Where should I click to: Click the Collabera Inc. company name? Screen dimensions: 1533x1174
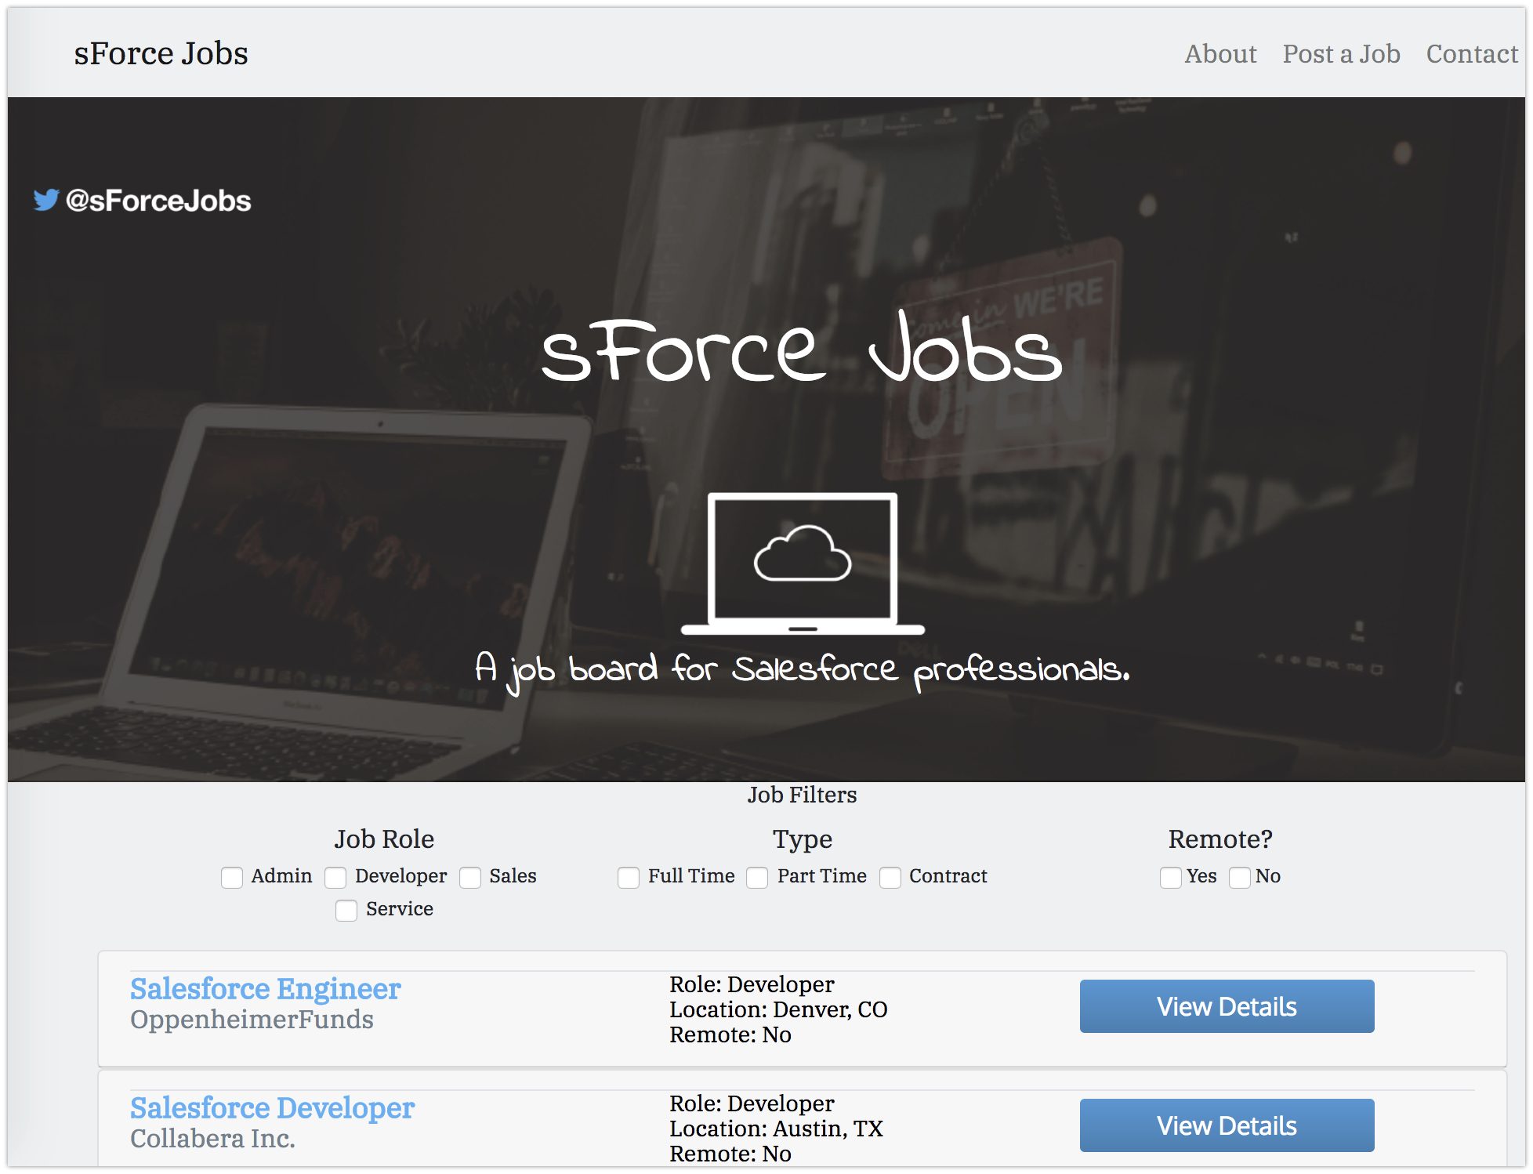pyautogui.click(x=212, y=1139)
